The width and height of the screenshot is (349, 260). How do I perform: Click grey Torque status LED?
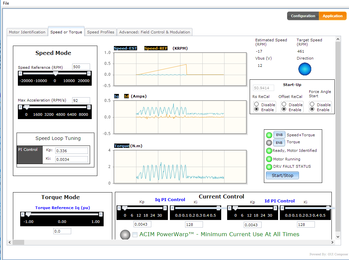point(269,143)
